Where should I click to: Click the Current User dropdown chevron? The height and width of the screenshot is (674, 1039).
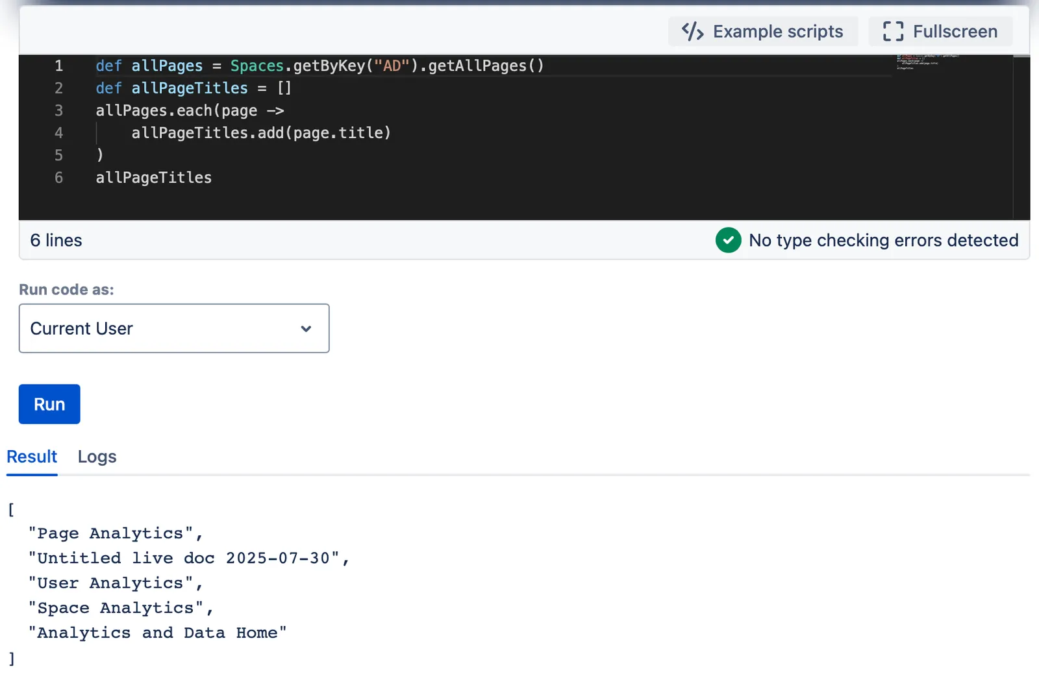click(x=306, y=329)
